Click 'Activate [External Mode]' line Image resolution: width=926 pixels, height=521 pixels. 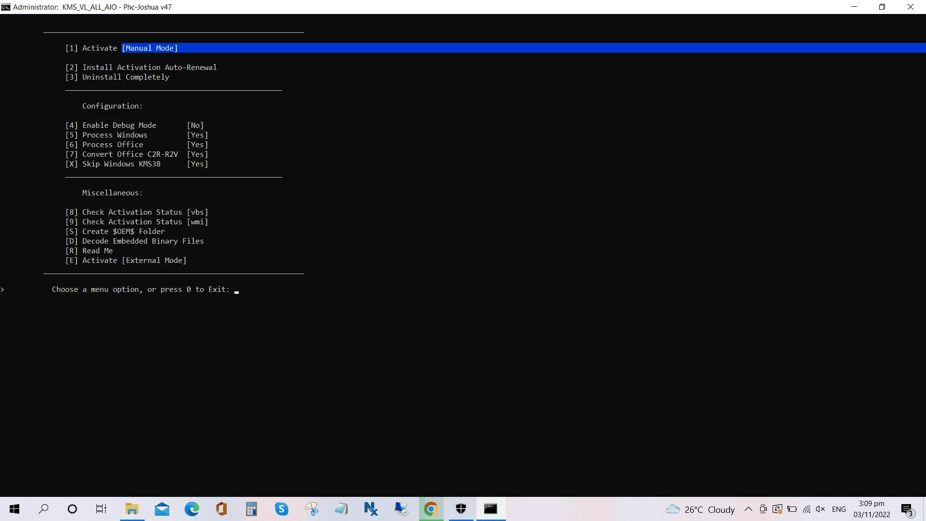[126, 260]
